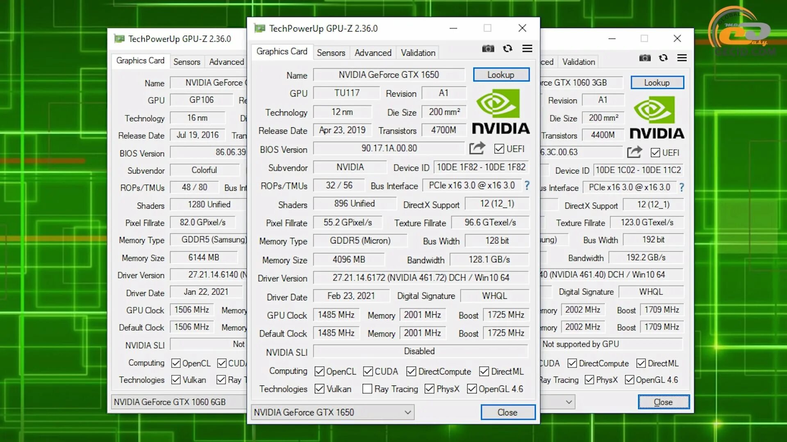Select Graphics Card tab in GTX 1650 window
787x442 pixels.
282,52
